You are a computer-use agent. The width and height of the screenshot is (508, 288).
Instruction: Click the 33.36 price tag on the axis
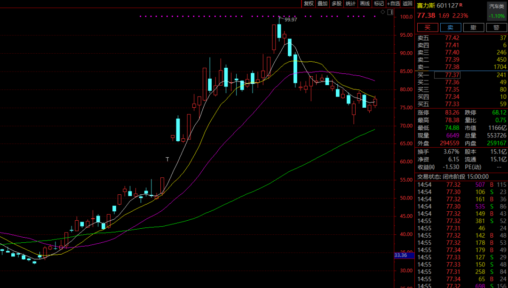tap(400, 256)
